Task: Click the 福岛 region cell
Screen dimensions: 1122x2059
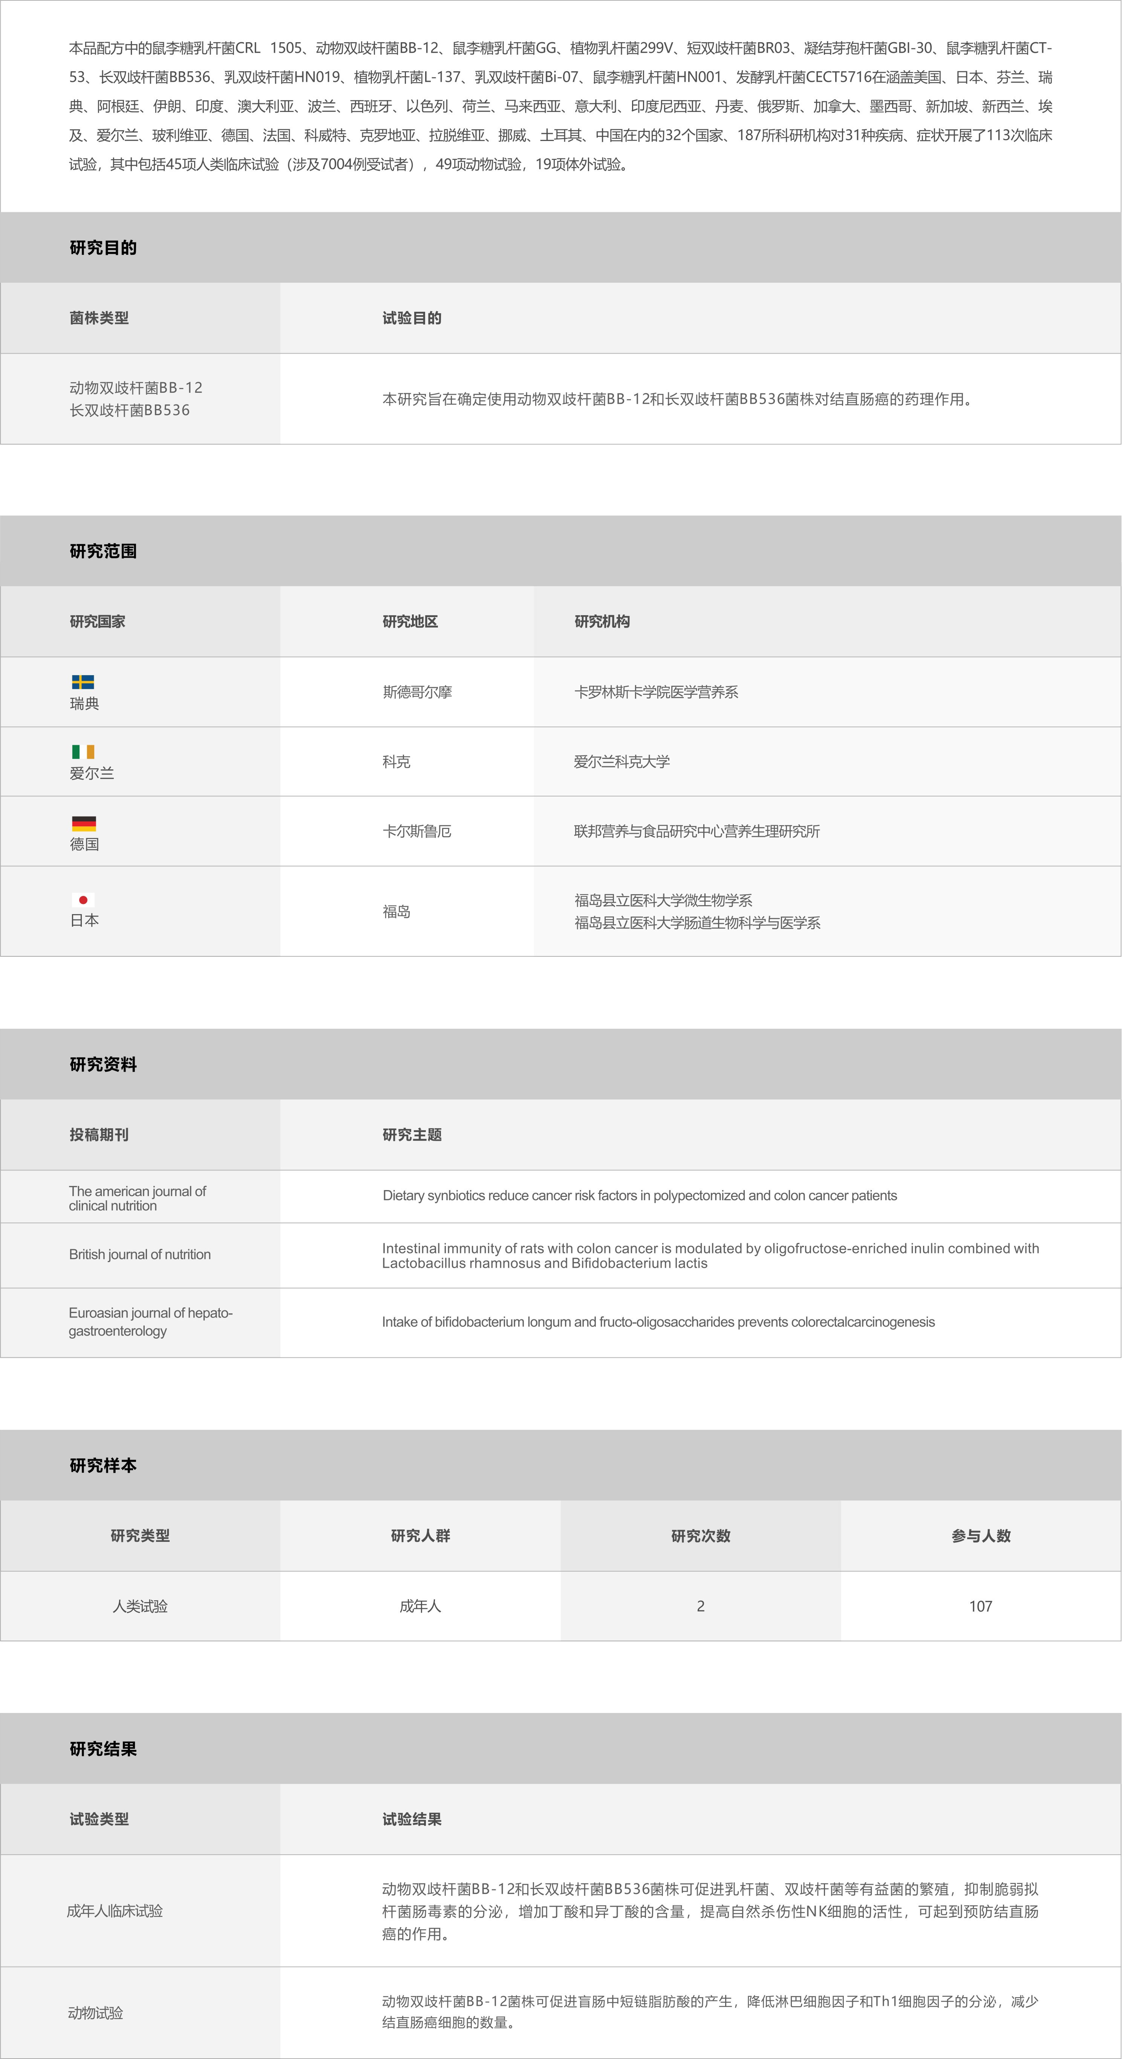Action: click(396, 911)
